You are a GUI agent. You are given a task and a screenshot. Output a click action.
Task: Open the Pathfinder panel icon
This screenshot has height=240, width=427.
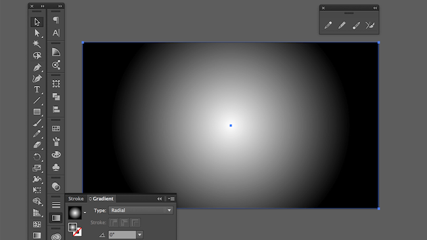(56, 97)
